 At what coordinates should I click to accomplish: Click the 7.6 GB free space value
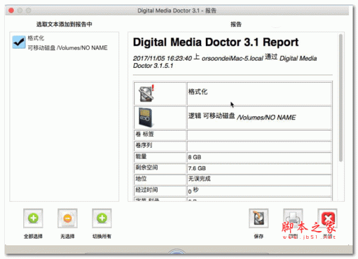click(x=197, y=168)
